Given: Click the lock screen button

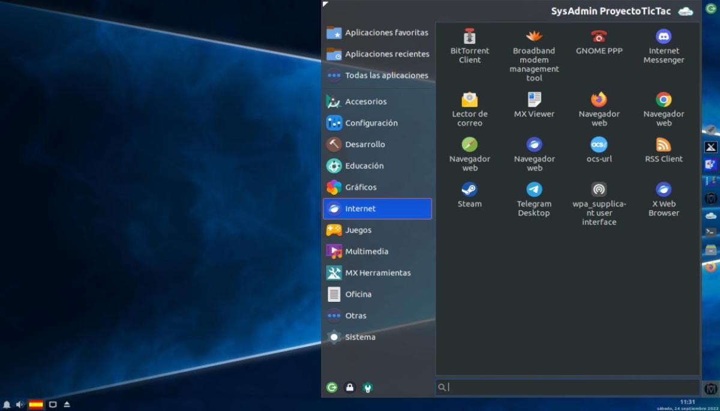Looking at the screenshot, I should (350, 388).
